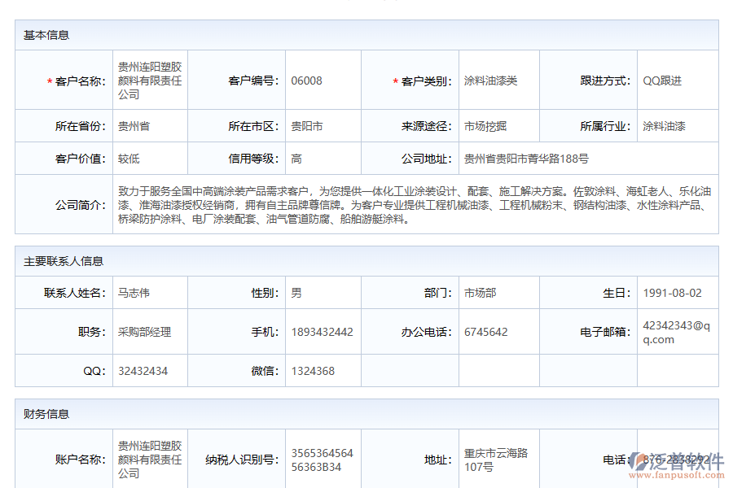This screenshot has height=488, width=733.
Task: Open the 跟进方式 field showing QQ跟进
Action: coord(662,81)
